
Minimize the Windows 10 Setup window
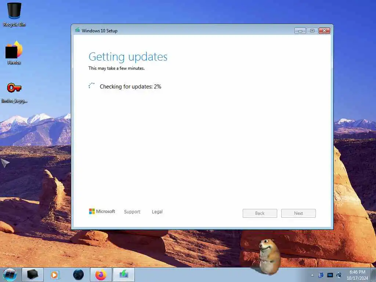(300, 31)
